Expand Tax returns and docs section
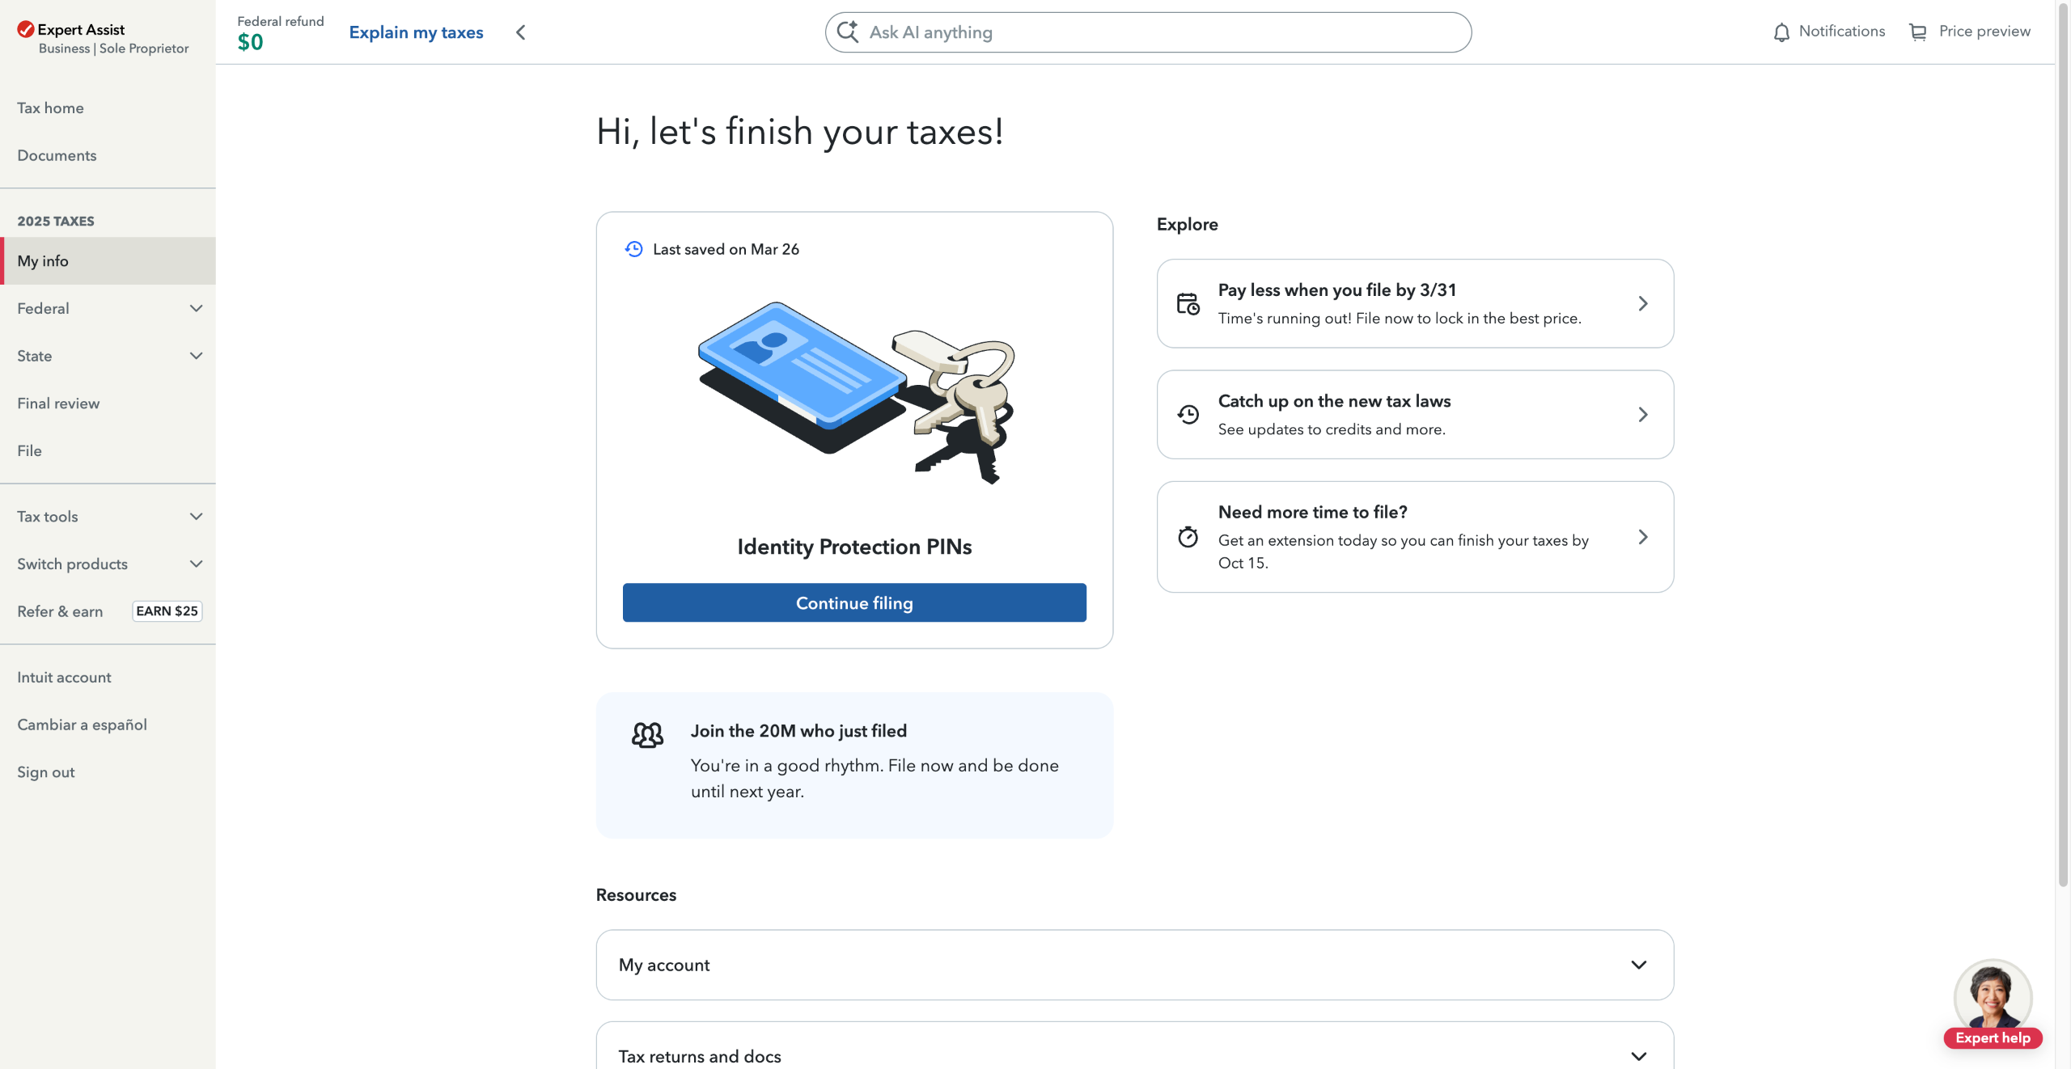 (1638, 1056)
